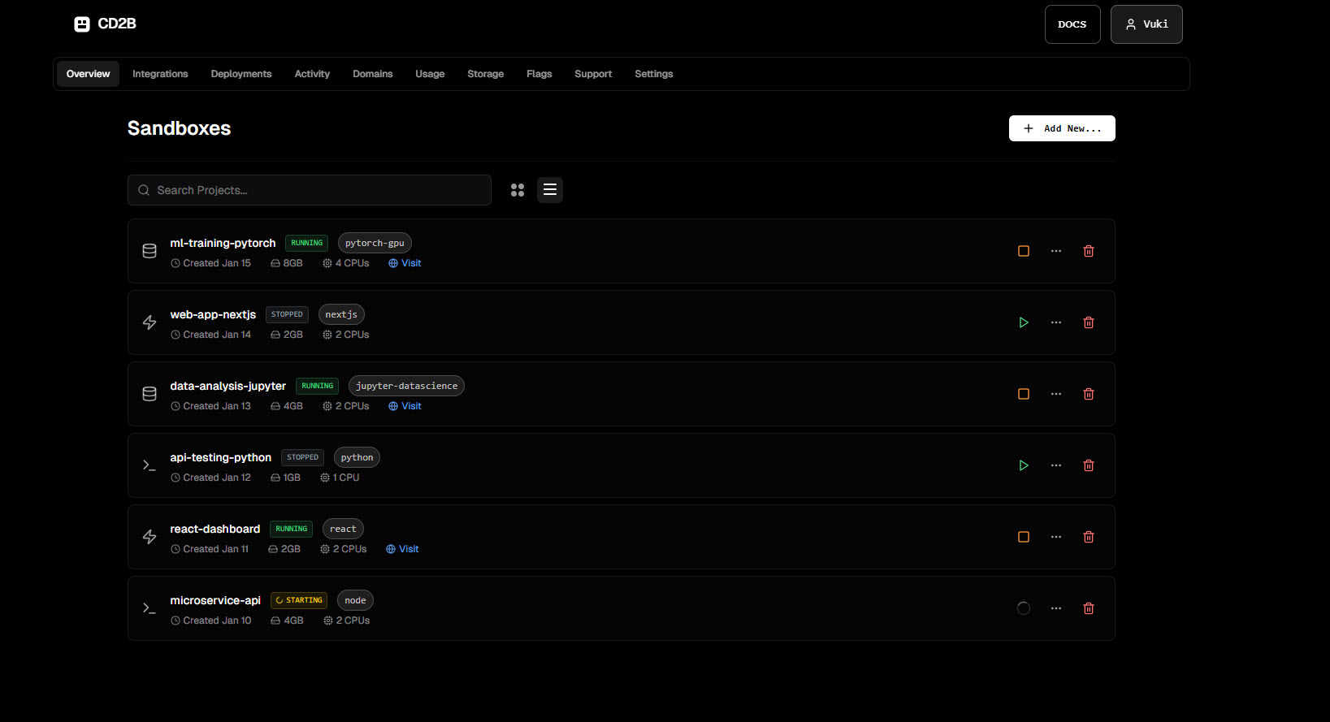
Task: Open the Storage tab
Action: pyautogui.click(x=486, y=74)
